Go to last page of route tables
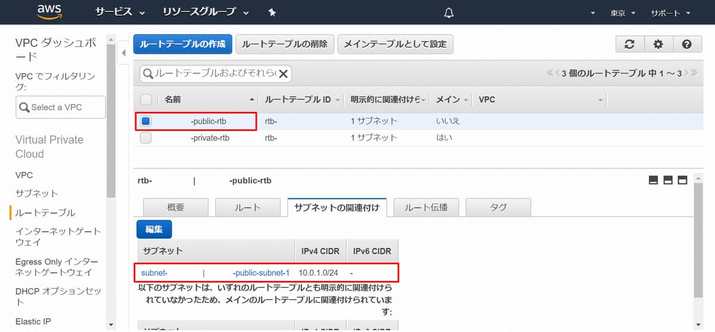Screen dimensions: 715x332 pos(693,73)
